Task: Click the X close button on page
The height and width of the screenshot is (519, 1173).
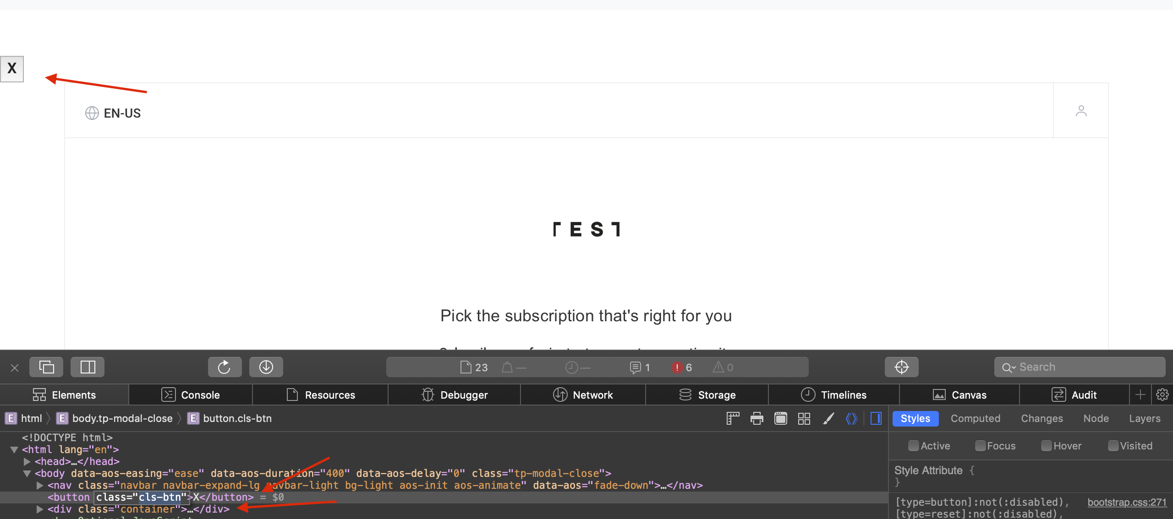Action: (12, 69)
